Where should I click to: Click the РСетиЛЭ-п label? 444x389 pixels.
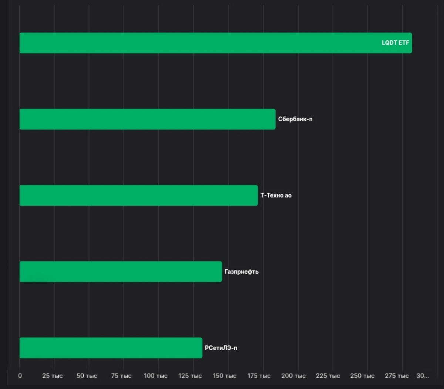[x=221, y=348]
